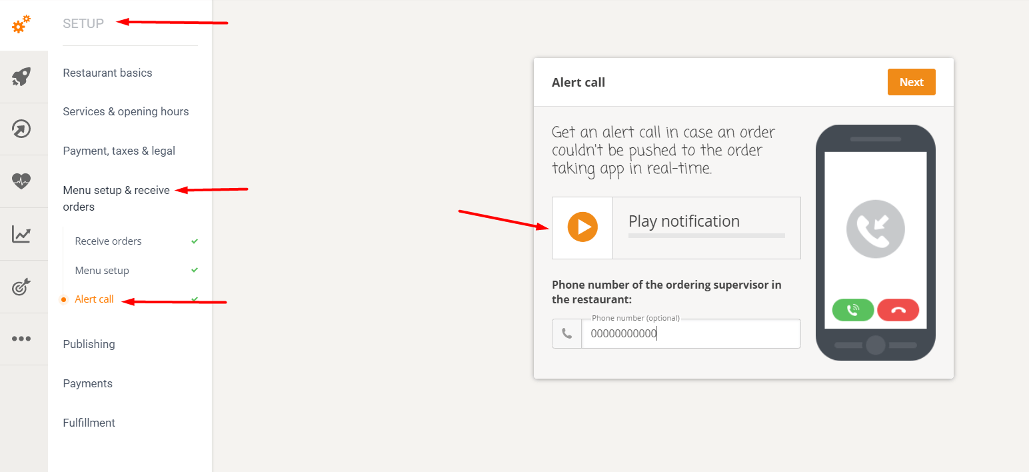Select Menu setup sub-item
1029x472 pixels.
pyautogui.click(x=102, y=271)
